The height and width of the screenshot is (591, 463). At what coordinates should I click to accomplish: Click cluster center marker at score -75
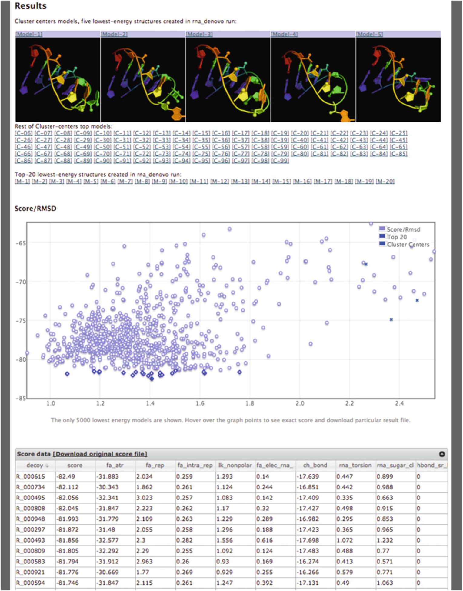click(x=391, y=319)
